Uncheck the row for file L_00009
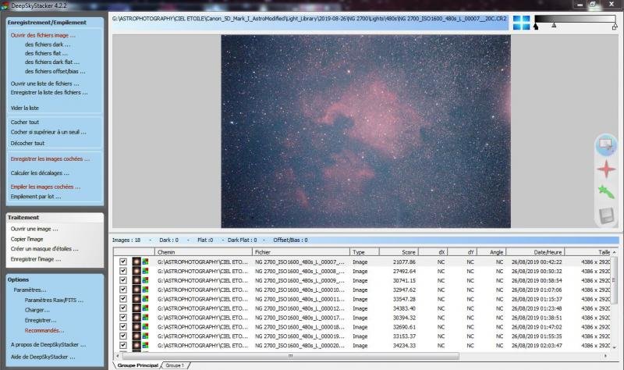The image size is (624, 370). pyautogui.click(x=123, y=280)
